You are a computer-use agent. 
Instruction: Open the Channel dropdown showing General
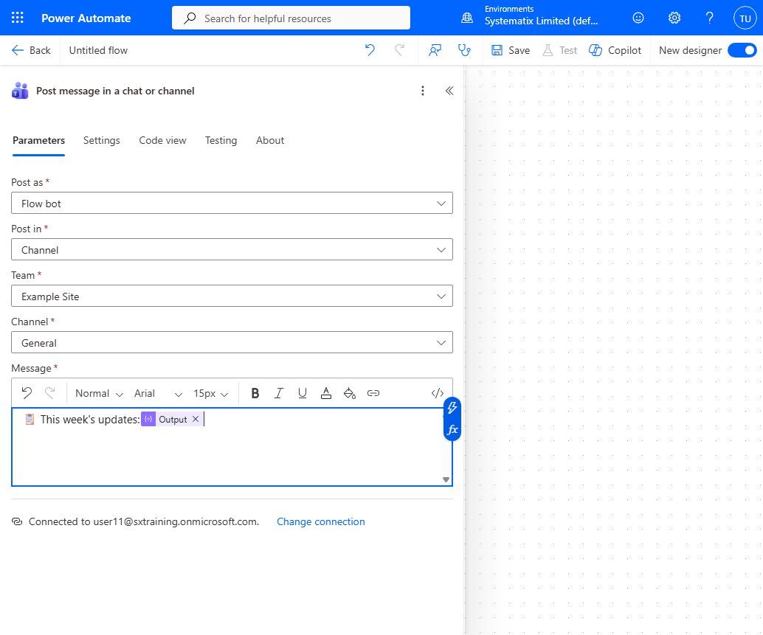click(232, 343)
